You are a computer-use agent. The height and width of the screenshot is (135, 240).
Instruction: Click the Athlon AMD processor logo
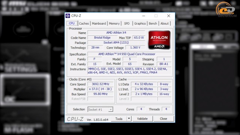[159, 40]
